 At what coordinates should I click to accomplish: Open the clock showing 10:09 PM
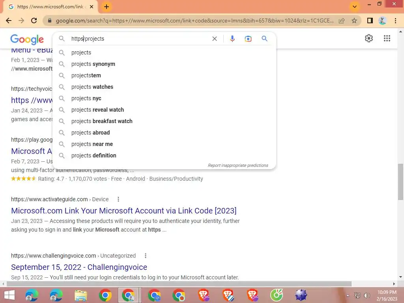pyautogui.click(x=387, y=296)
